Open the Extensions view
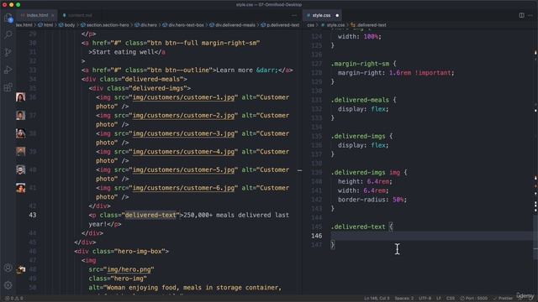 8,87
